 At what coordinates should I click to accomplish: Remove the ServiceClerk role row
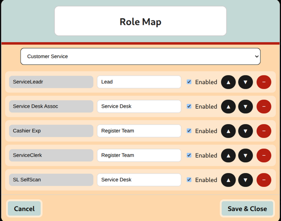pyautogui.click(x=264, y=155)
